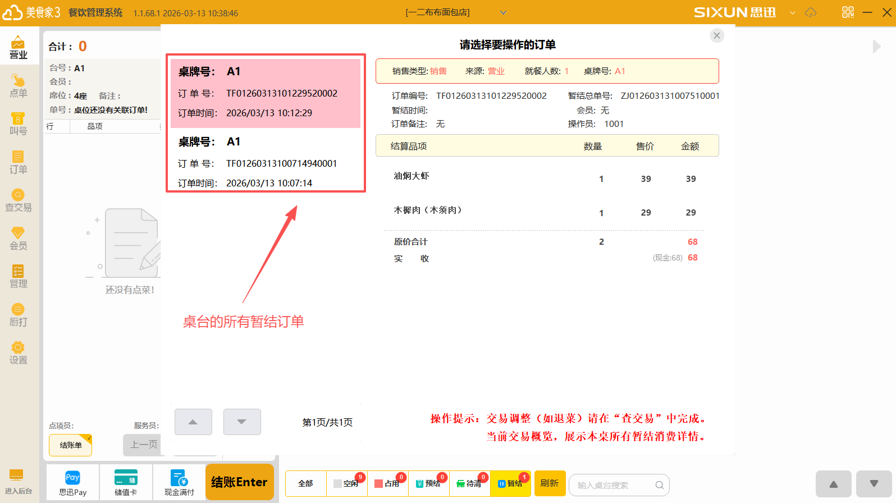Open the 会员 member sidebar icon
Viewport: 896px width, 503px height.
(18, 239)
